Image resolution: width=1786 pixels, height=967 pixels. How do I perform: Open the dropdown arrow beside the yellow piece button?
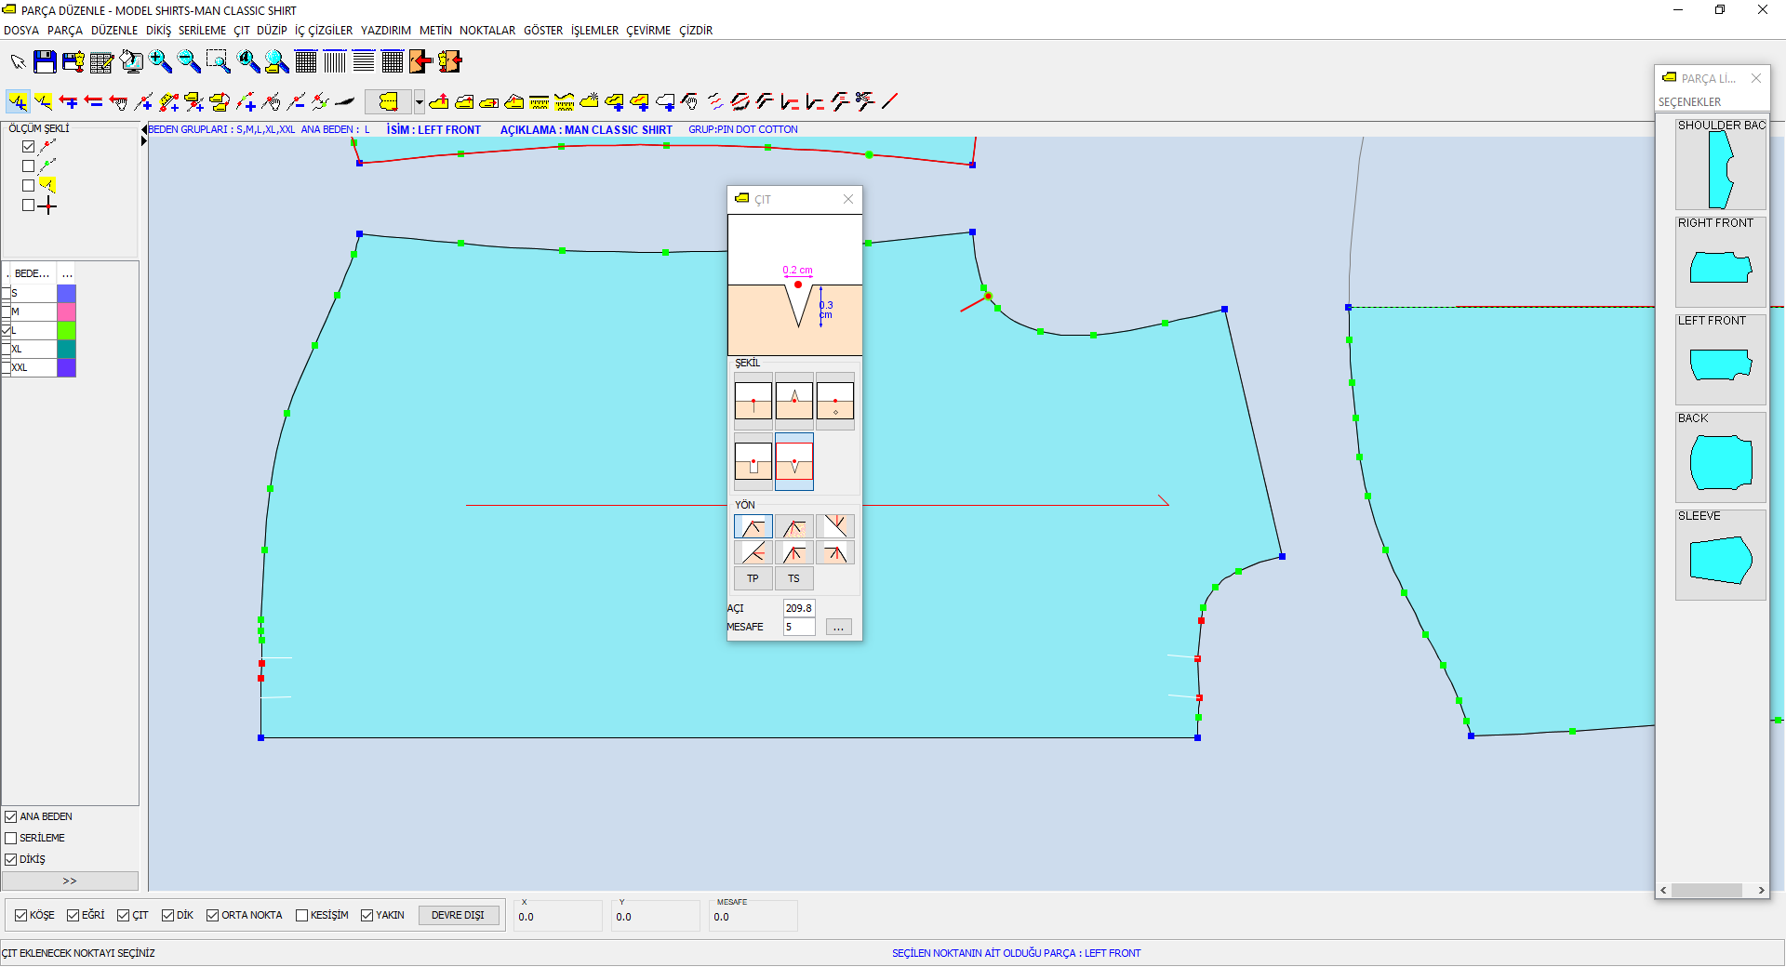click(x=420, y=101)
